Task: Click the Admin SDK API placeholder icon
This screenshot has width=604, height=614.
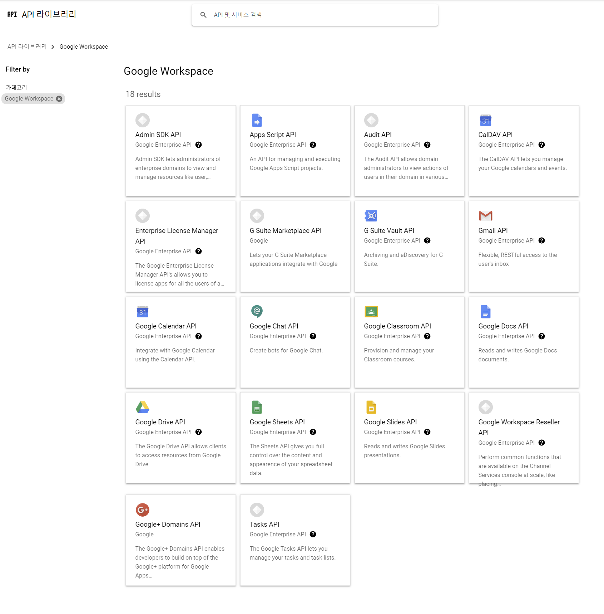Action: (142, 120)
